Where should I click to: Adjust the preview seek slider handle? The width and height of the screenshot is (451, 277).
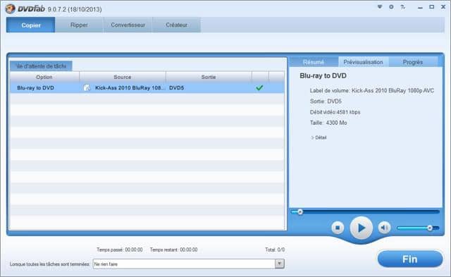coord(300,212)
